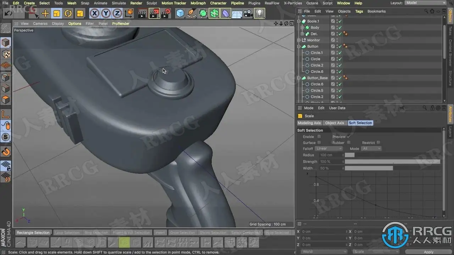Toggle the X axis lock
The image size is (454, 255).
94,13
